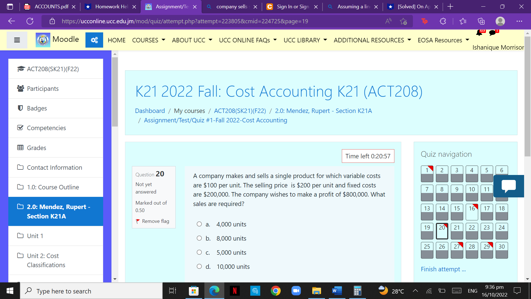Open the chat support widget on the right
Viewport: 531px width, 299px height.
[509, 186]
